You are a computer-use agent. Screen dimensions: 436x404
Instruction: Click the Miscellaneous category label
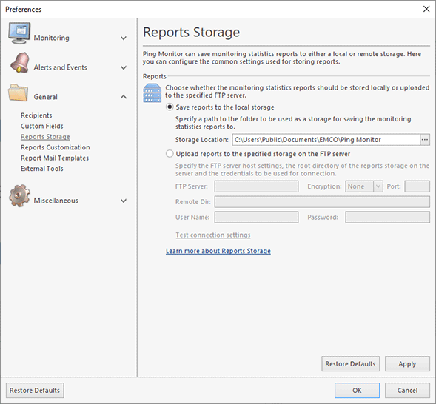point(56,201)
